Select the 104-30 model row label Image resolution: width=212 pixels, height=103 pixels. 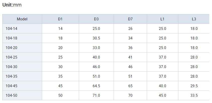tap(12, 67)
